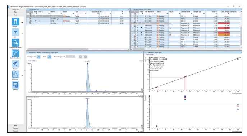
Task: Toggle checkbox for Unknown-5 row 20
Action: point(135,33)
